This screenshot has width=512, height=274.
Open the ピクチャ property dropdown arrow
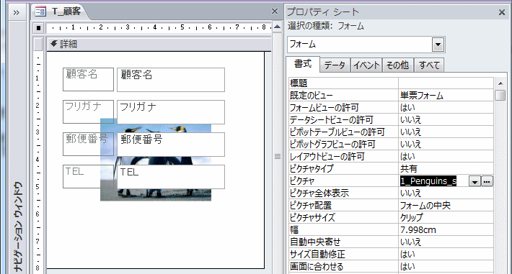(x=475, y=181)
